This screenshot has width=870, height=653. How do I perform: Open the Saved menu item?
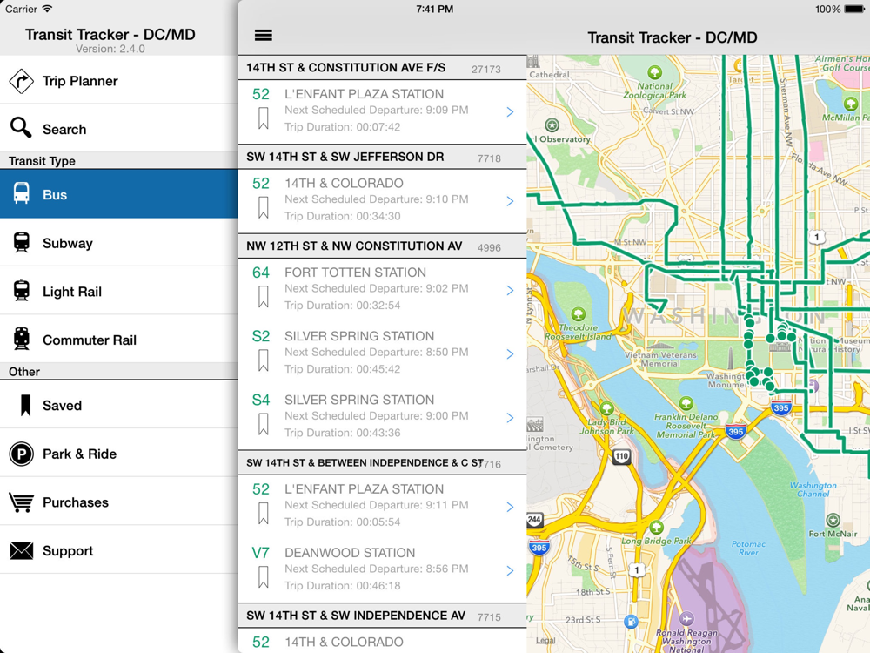coord(118,405)
